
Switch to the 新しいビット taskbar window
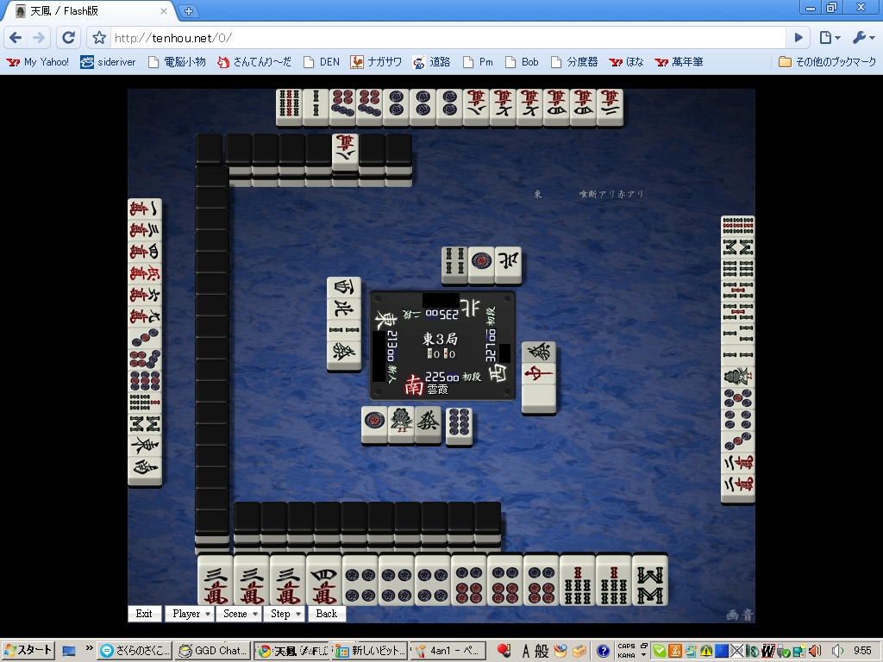[370, 651]
